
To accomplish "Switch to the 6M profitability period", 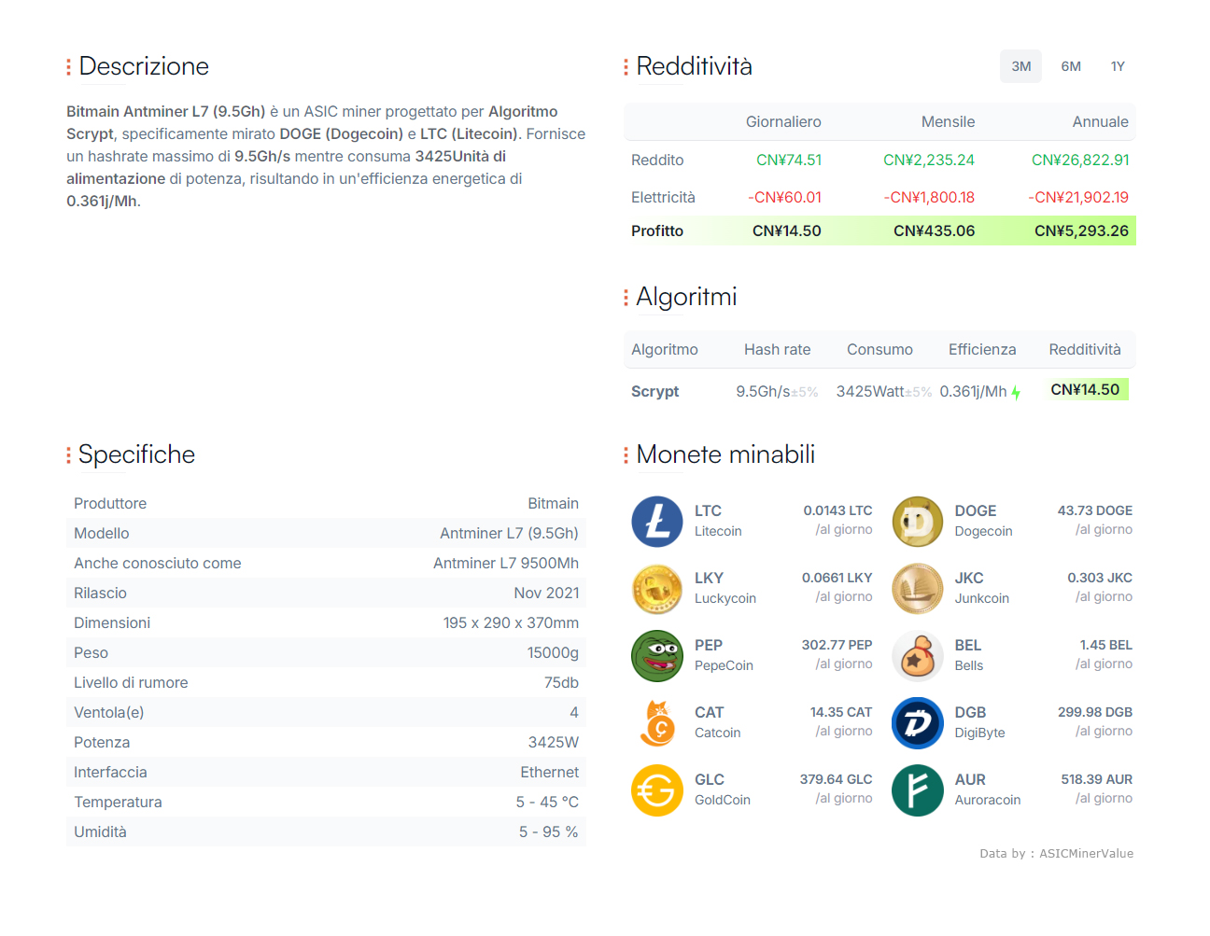I will pos(1071,66).
